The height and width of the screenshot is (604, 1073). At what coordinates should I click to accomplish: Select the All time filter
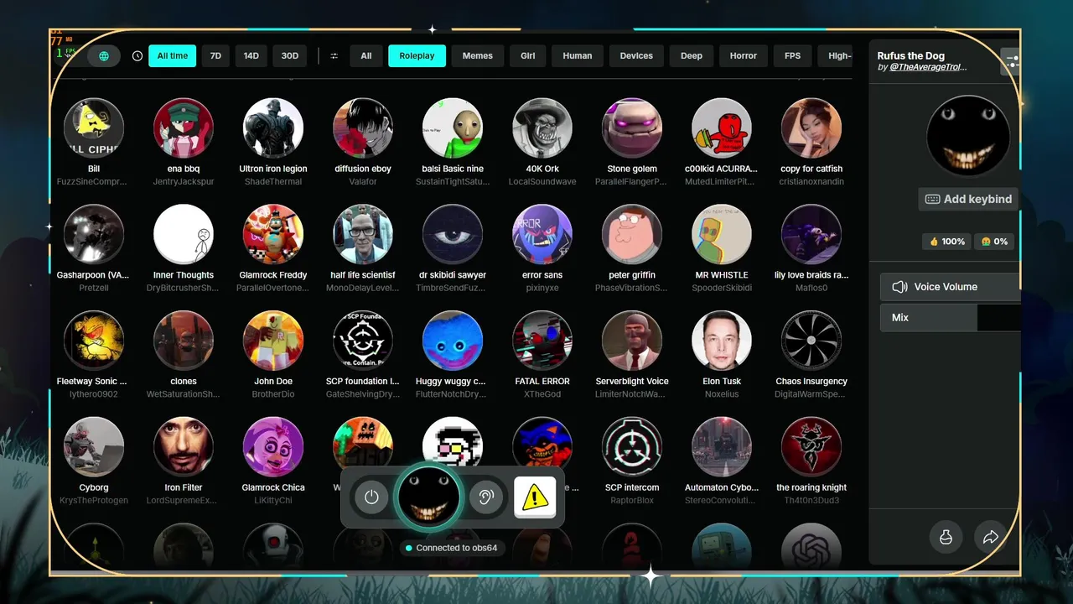click(173, 56)
